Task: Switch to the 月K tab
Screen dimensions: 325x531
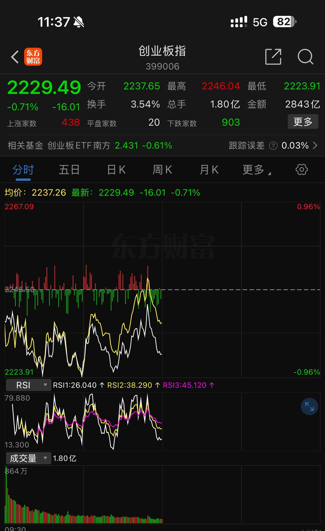Action: coord(209,170)
